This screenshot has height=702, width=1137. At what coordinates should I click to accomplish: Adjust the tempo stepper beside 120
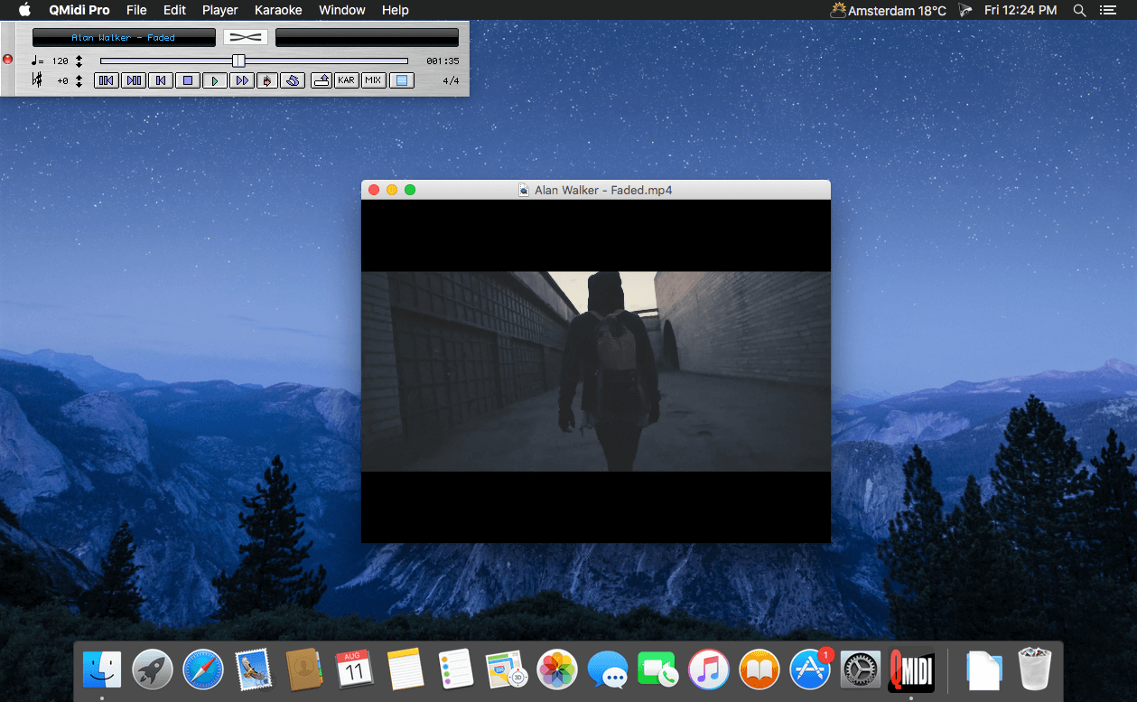79,61
